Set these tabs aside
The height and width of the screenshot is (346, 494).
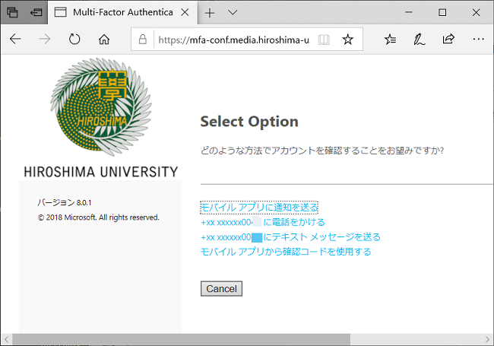pos(36,12)
